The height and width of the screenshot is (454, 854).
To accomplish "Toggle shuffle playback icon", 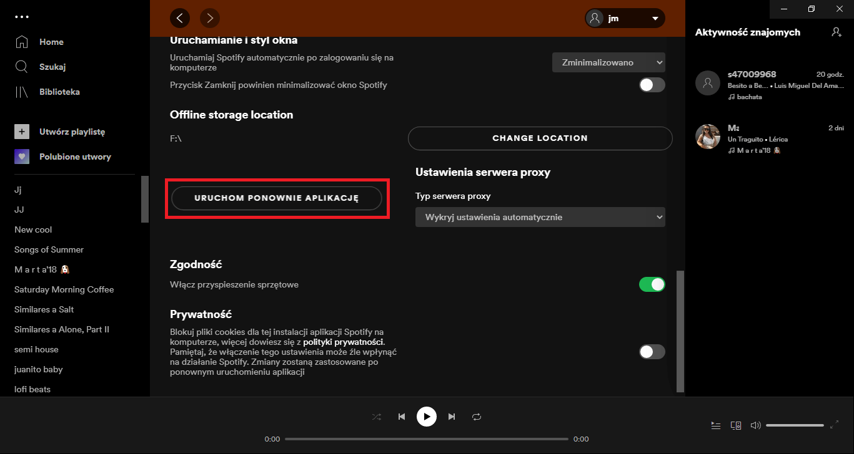I will pos(377,417).
